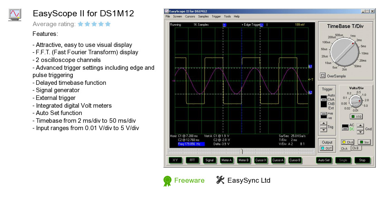The width and height of the screenshot is (384, 199).
Task: Toggle the Cursor X button
Action: [x=261, y=160]
